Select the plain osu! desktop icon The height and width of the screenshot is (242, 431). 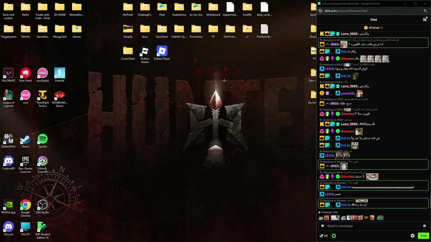tap(26, 97)
